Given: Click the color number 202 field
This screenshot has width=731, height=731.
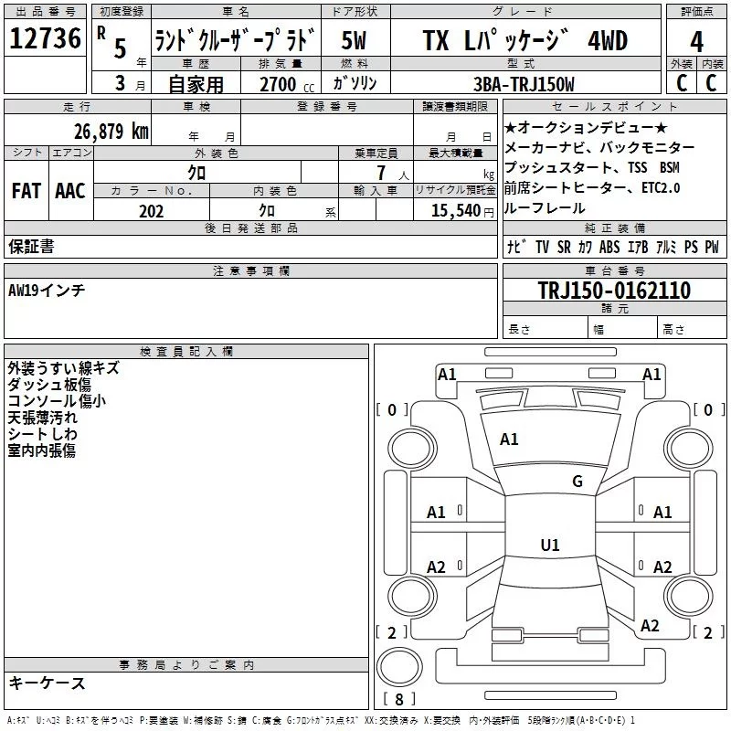Looking at the screenshot, I should (151, 211).
